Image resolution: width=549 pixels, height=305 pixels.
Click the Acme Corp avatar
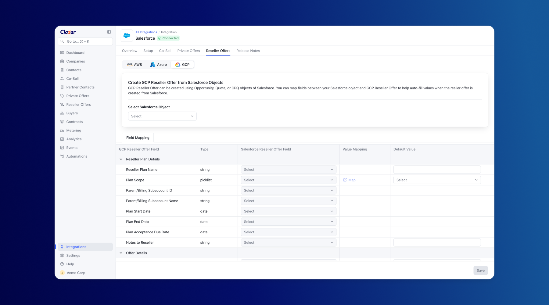pos(62,273)
